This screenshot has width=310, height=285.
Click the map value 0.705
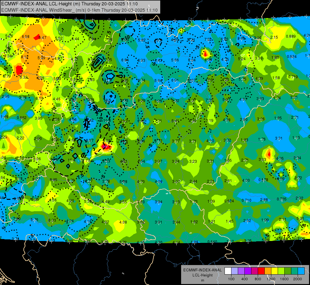point(281,199)
